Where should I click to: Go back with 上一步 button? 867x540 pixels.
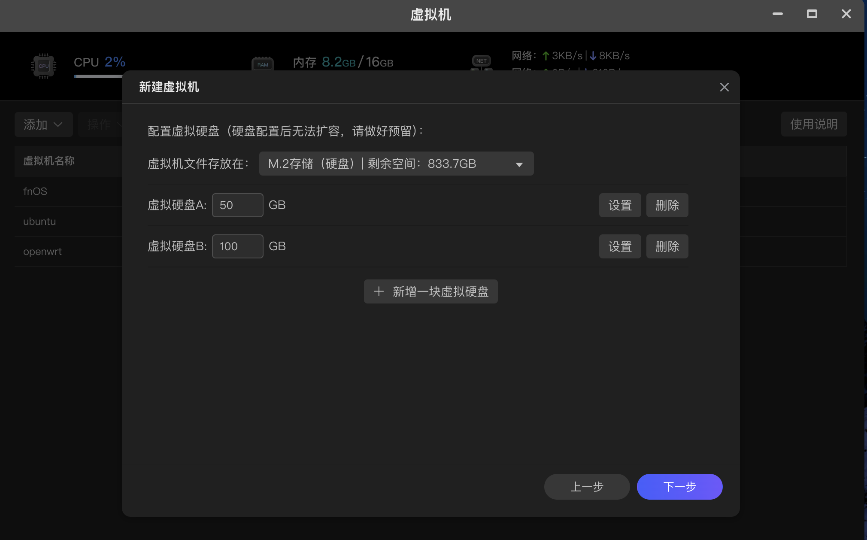586,486
